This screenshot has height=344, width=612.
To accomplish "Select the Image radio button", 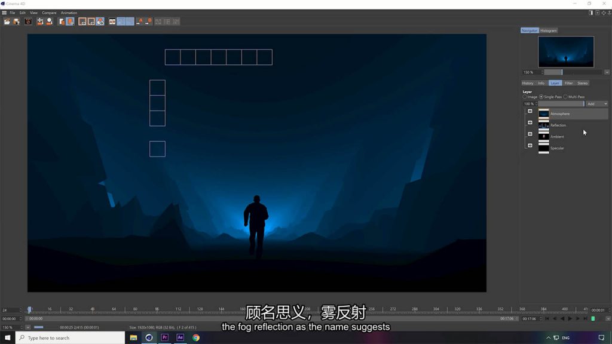I will [525, 97].
